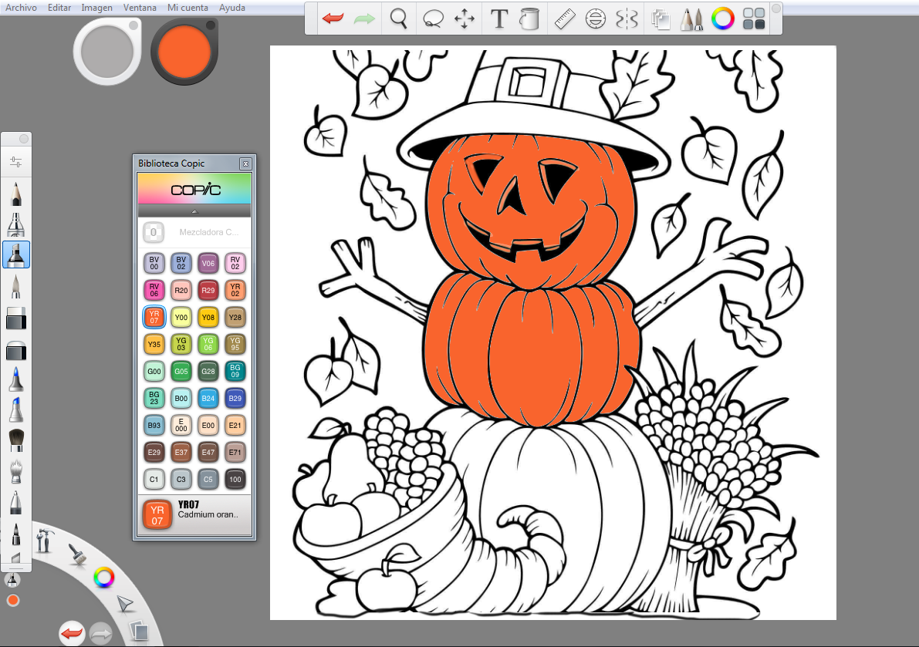
Task: Pick Copic swatch Y35
Action: [154, 344]
